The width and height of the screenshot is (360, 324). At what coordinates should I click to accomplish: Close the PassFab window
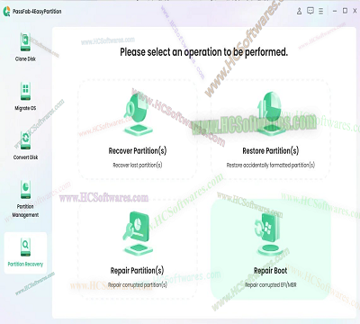pyautogui.click(x=355, y=11)
